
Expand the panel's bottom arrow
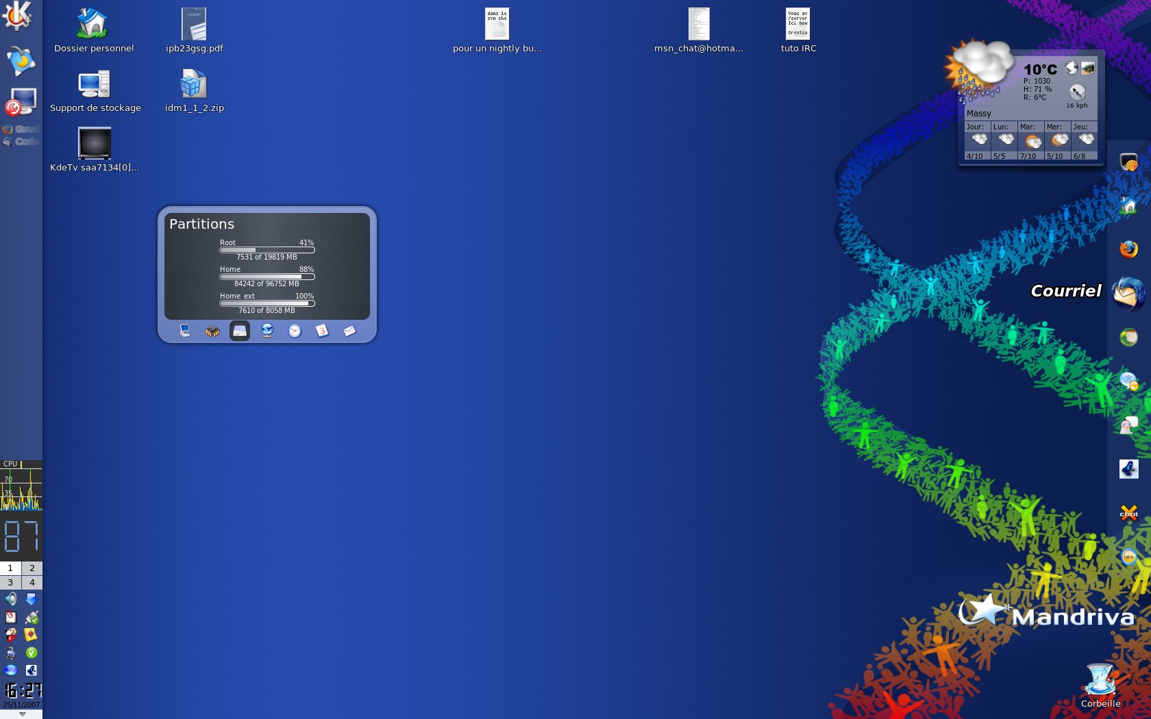pyautogui.click(x=22, y=714)
